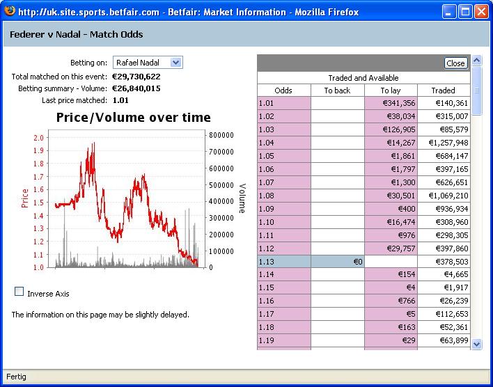
Task: Click traded amount €112,653
Action: 444,314
